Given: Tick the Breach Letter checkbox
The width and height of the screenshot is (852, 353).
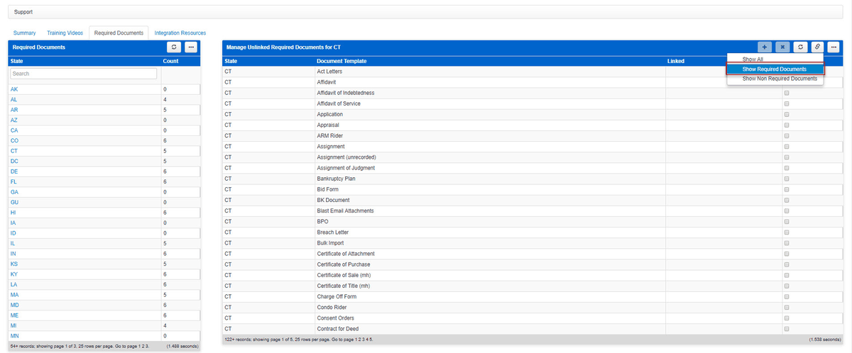Looking at the screenshot, I should 786,232.
